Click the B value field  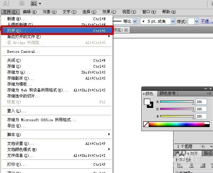point(201,116)
